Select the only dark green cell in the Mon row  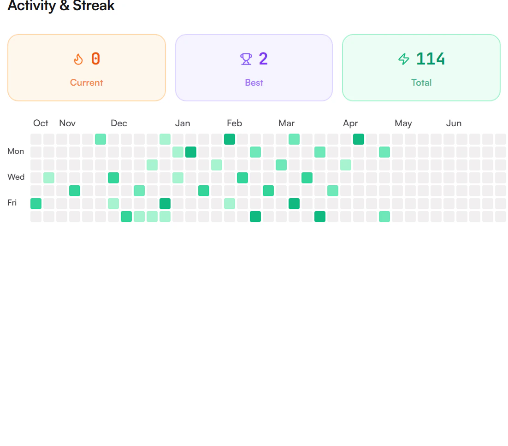pos(191,152)
